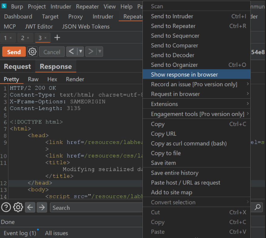This screenshot has height=238, width=266.
Task: Open the Project menu
Action: pyautogui.click(x=37, y=7)
